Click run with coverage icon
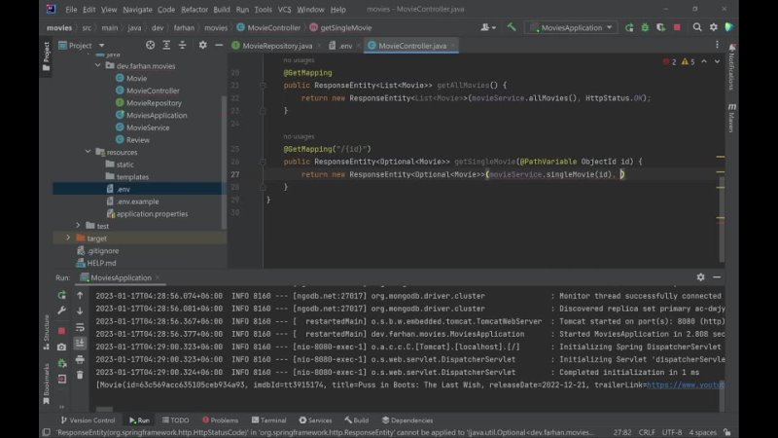Screen dimensions: 778x438 pos(661,28)
